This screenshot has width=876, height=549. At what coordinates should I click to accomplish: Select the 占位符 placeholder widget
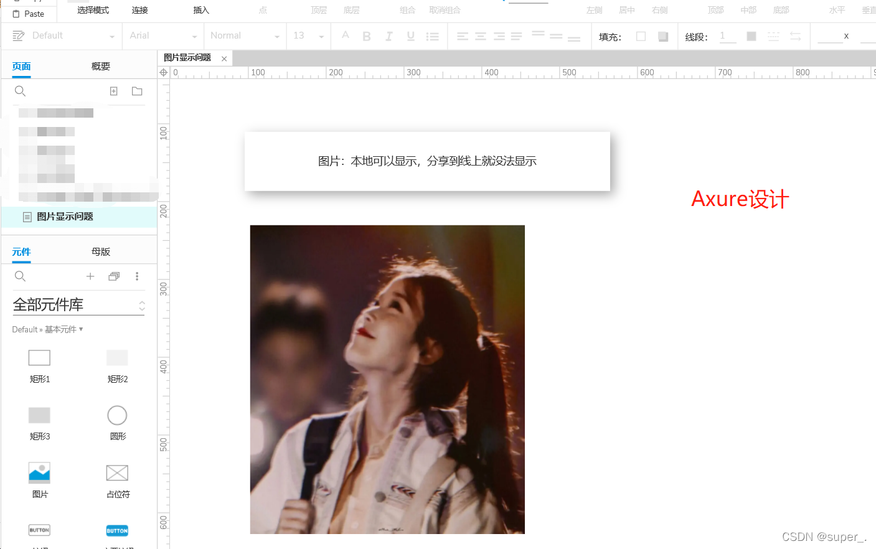[x=117, y=481]
